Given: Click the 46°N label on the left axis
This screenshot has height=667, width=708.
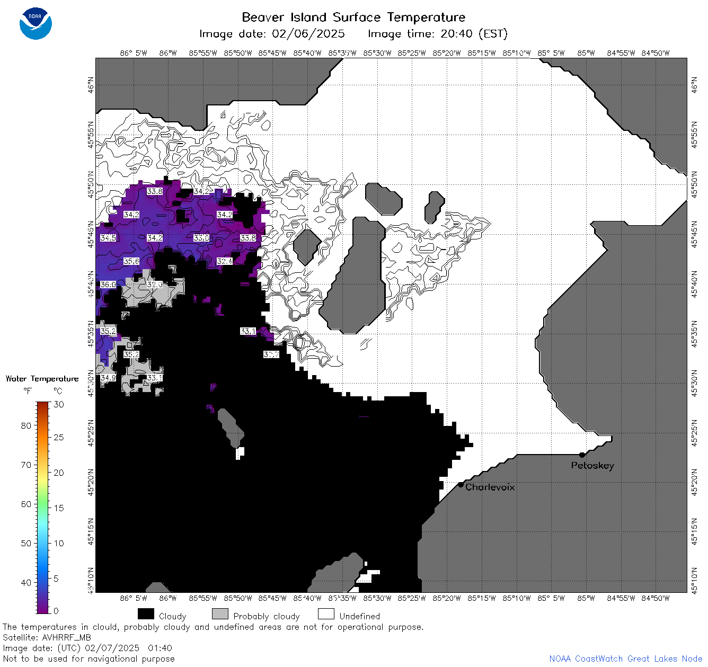Looking at the screenshot, I should (91, 85).
